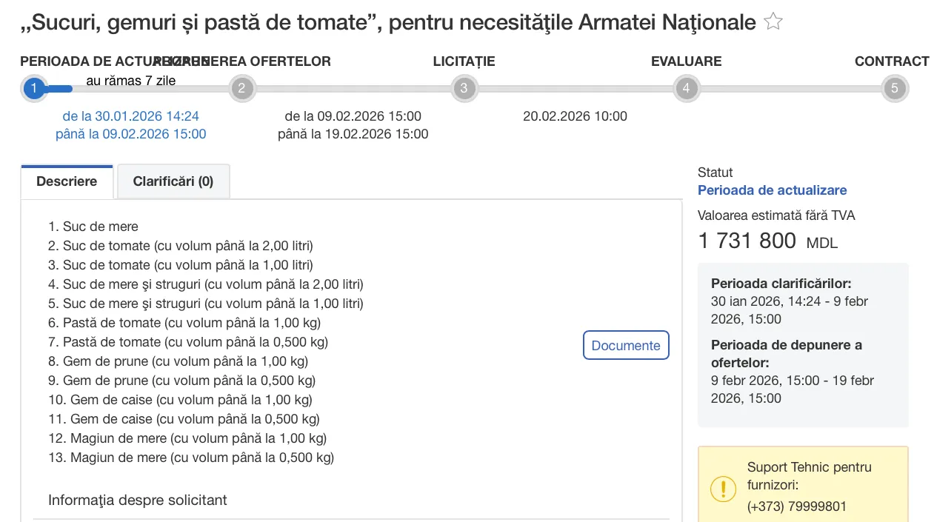The height and width of the screenshot is (522, 934).
Task: Switch to the Clarificări (0) tab
Action: pos(173,181)
